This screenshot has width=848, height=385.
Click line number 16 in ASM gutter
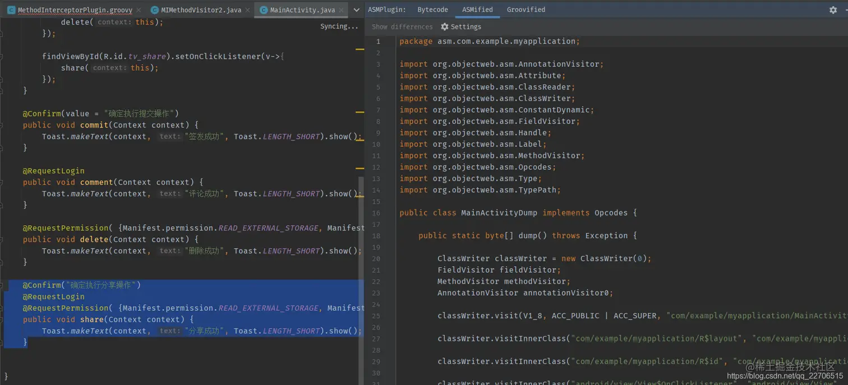click(x=376, y=213)
